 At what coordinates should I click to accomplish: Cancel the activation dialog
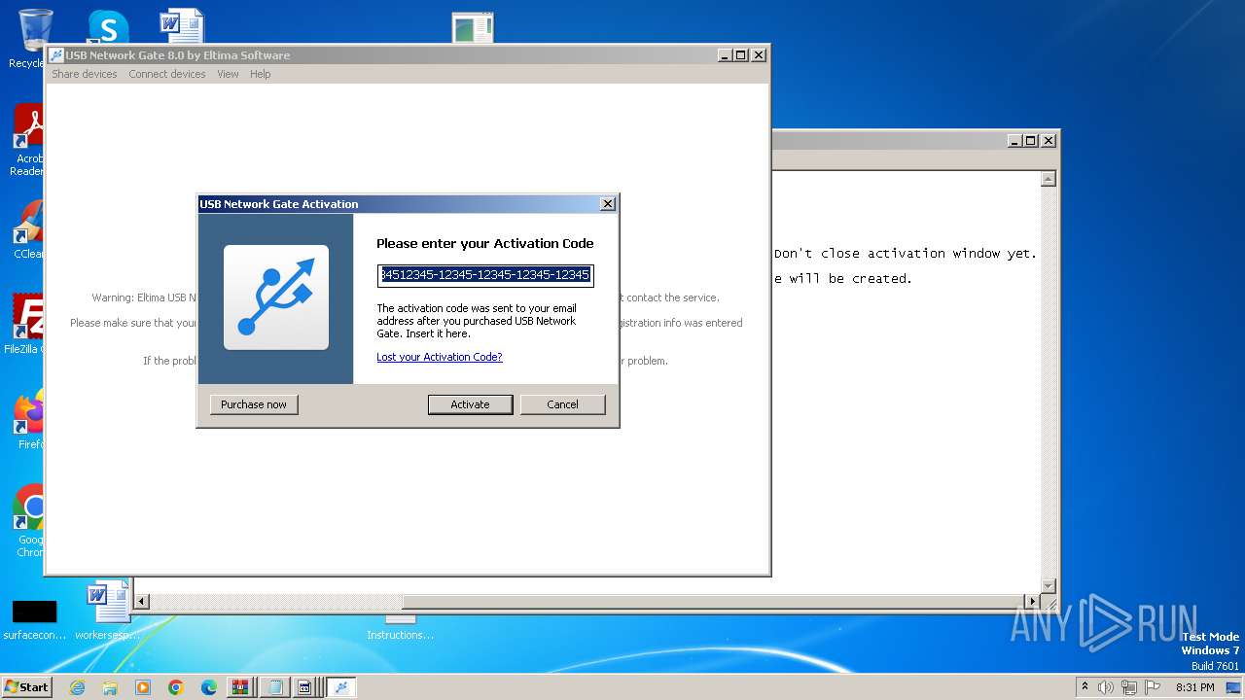562,404
